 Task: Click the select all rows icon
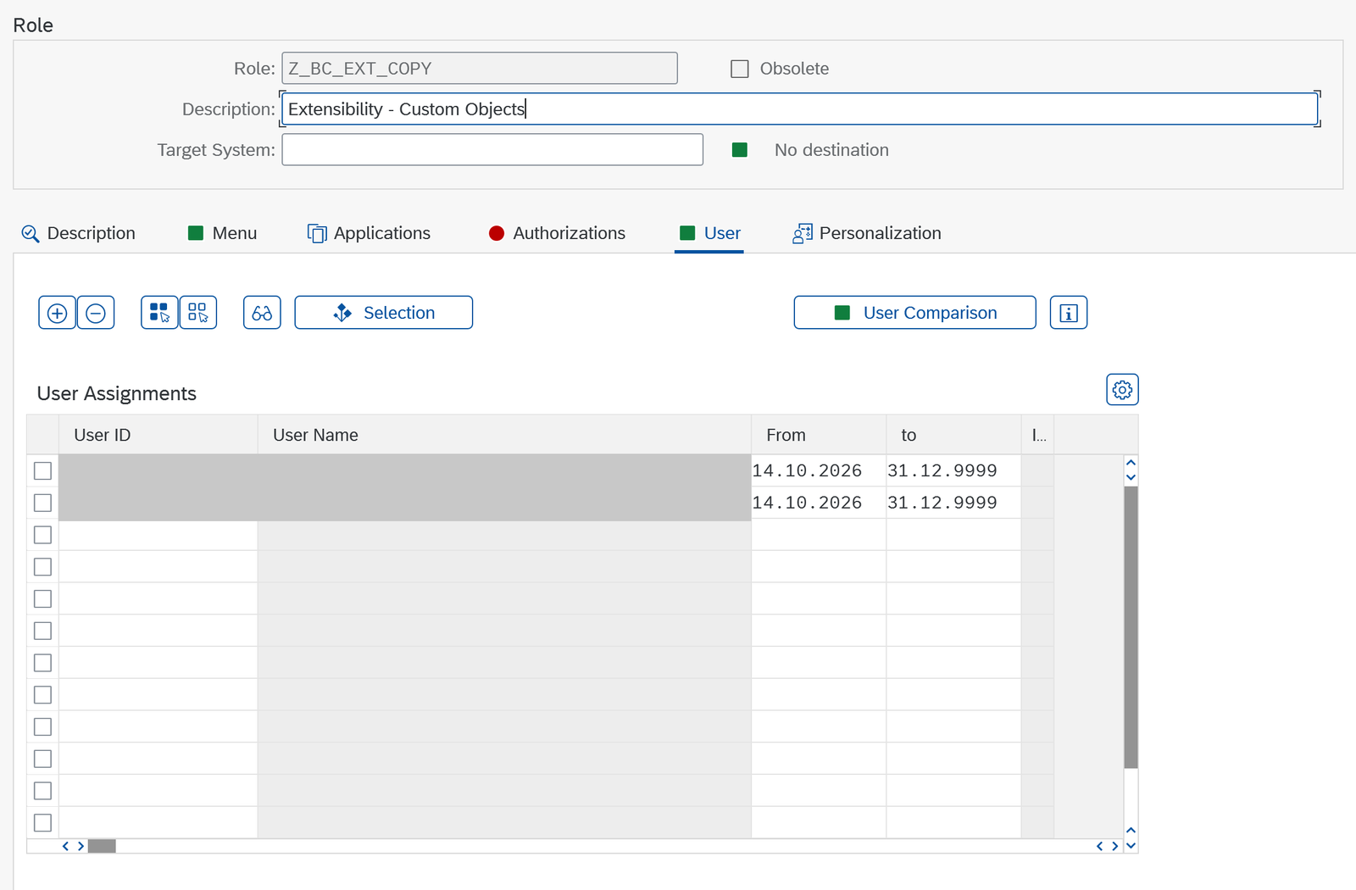tap(159, 313)
